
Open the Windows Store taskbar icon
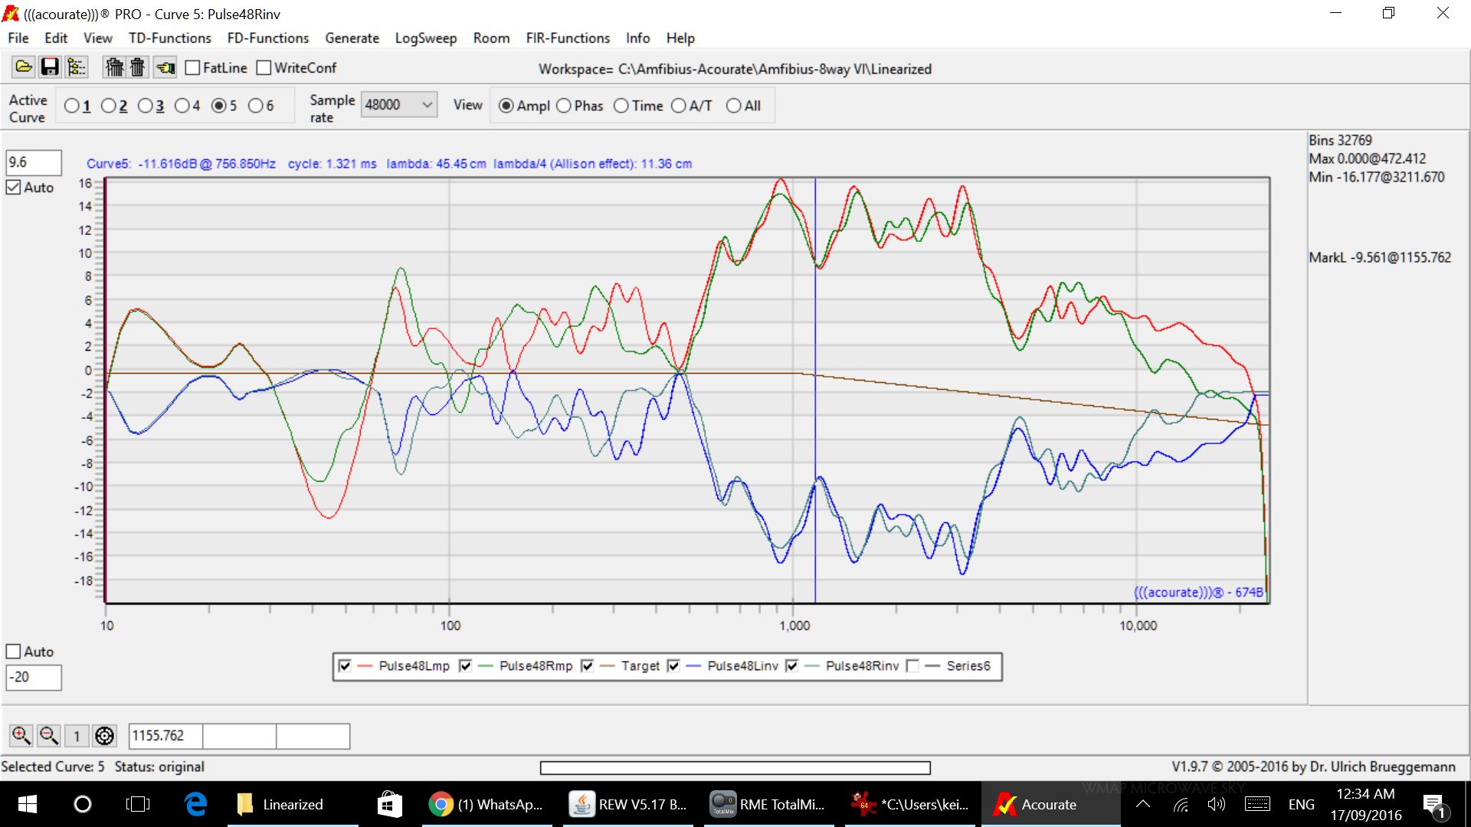pyautogui.click(x=389, y=804)
